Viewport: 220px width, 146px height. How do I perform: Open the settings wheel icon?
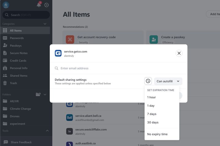[x=46, y=5]
